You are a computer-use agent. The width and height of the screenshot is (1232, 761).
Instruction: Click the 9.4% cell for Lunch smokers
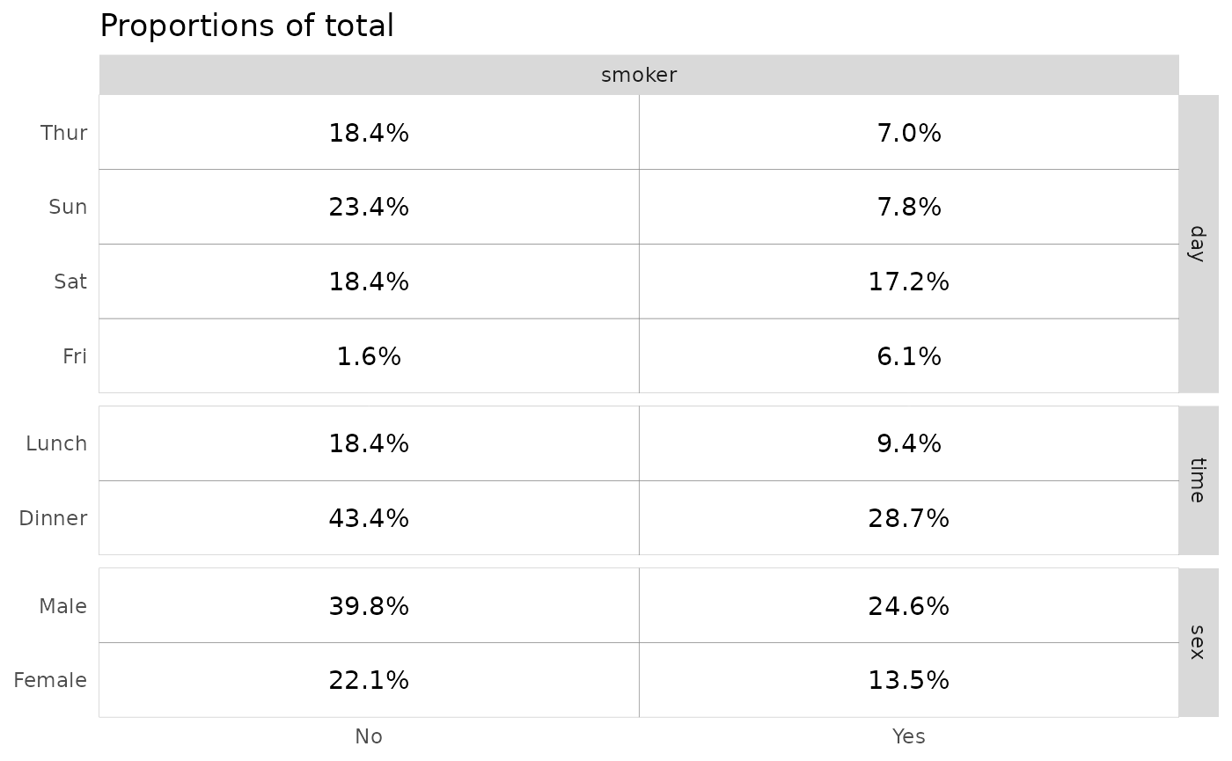pos(908,443)
